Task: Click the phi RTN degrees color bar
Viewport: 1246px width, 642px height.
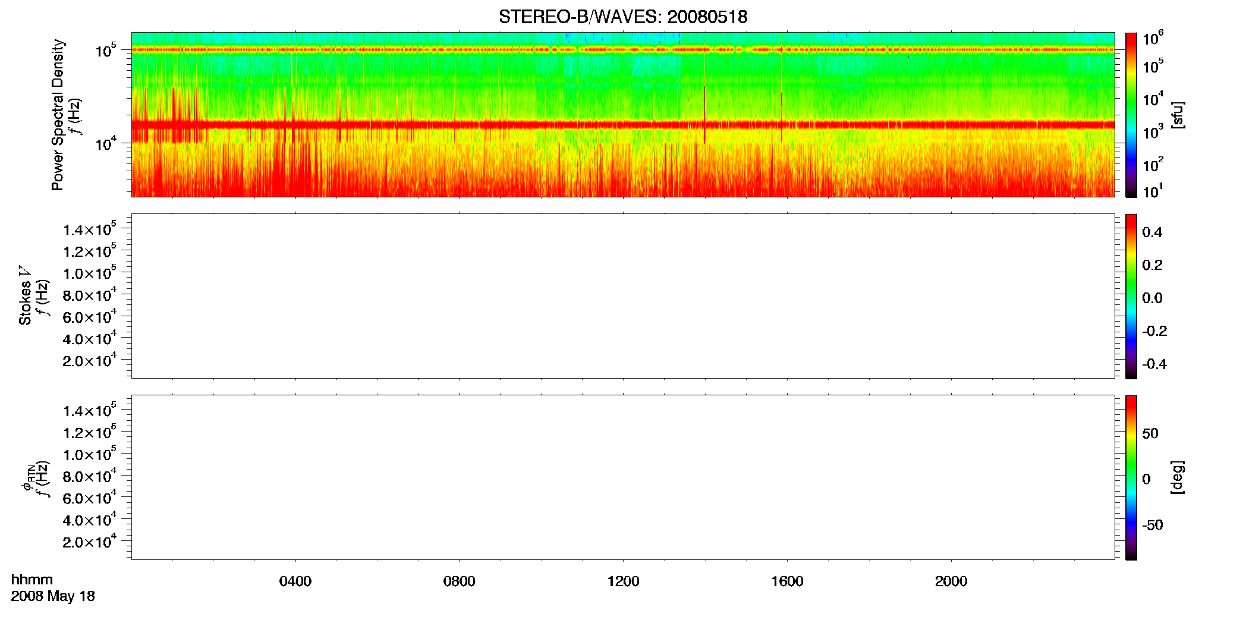Action: coord(1131,477)
